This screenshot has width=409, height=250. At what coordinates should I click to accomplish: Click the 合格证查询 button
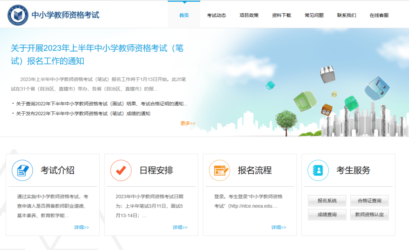[369, 201]
